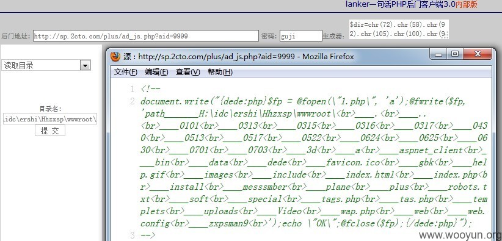Click the 生成器 generated code text area
Screen dimensions: 502x241
(399, 29)
